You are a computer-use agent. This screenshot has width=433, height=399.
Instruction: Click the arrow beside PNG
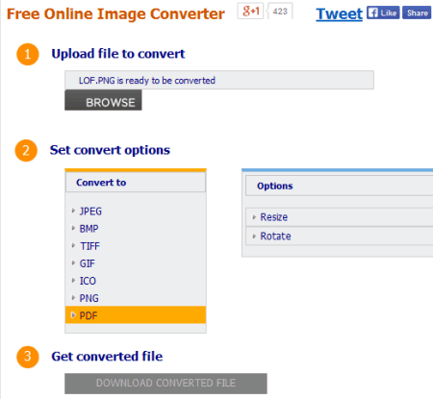coord(73,297)
